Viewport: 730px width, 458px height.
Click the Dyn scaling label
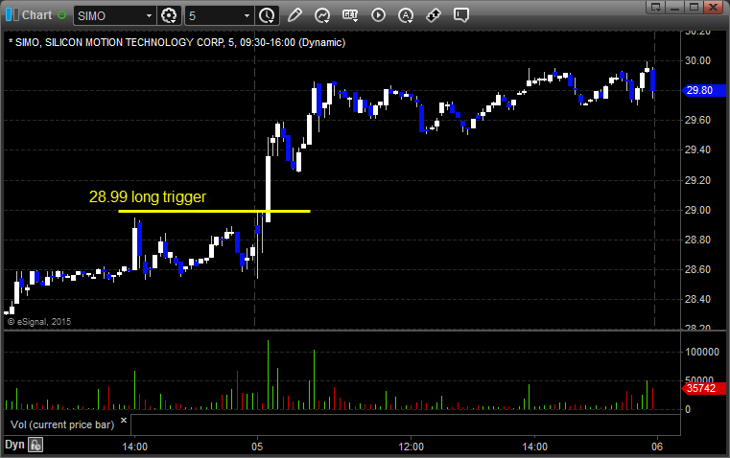(x=14, y=445)
